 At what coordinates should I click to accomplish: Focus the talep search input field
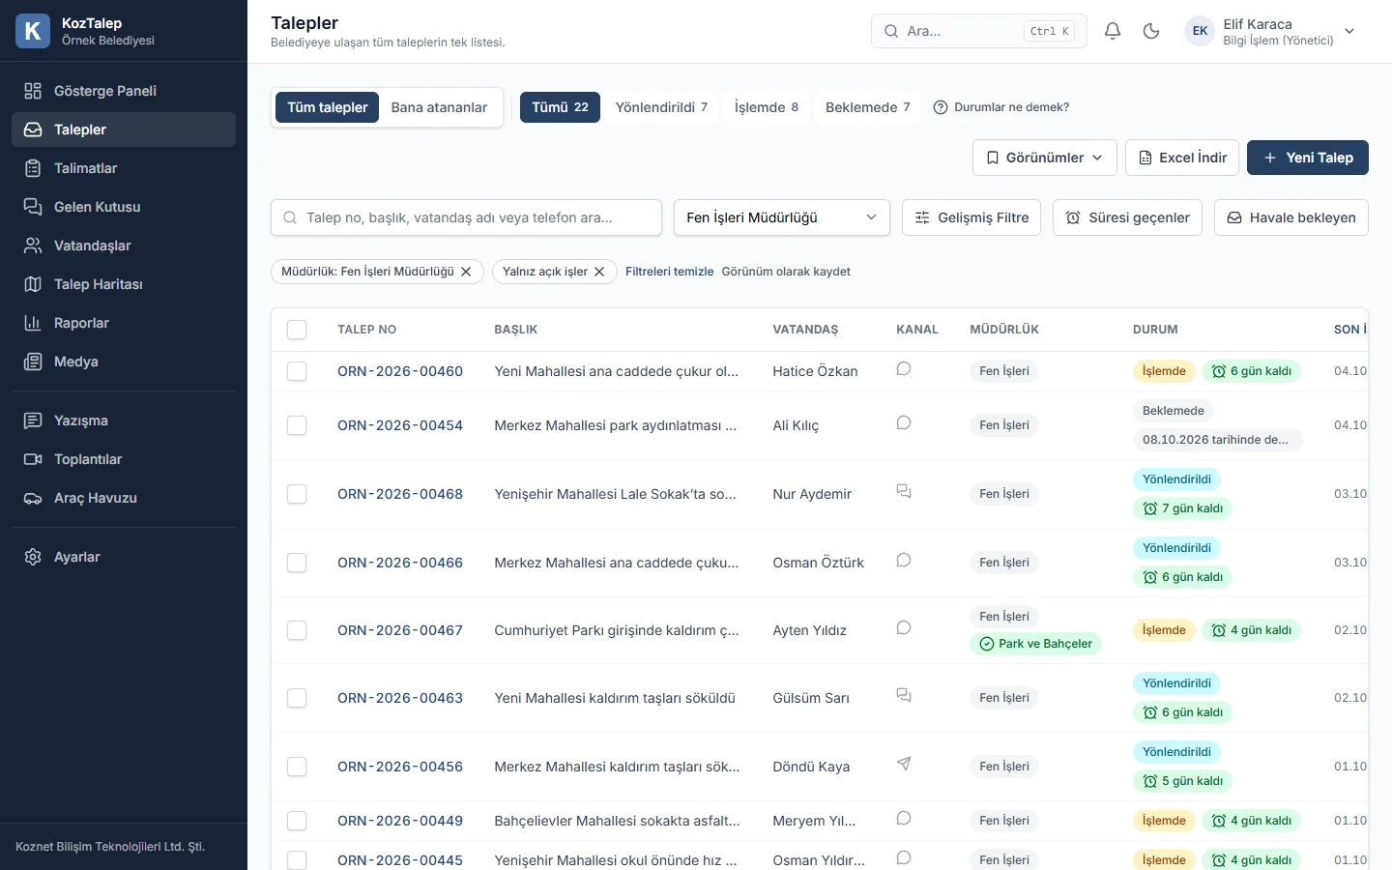click(x=466, y=217)
